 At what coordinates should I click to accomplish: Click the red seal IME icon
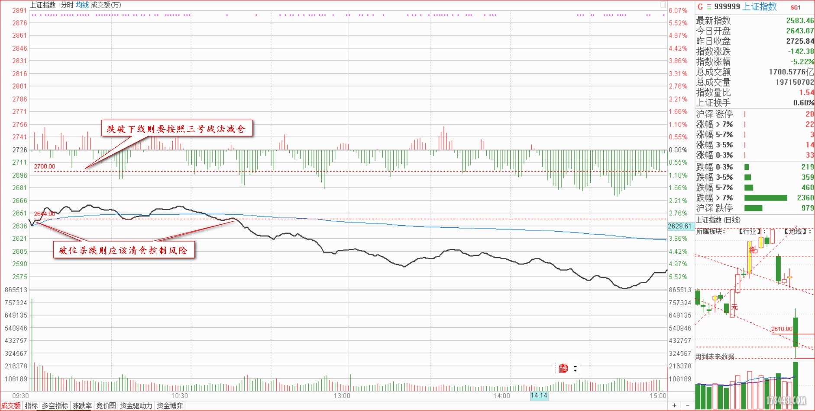(x=563, y=368)
